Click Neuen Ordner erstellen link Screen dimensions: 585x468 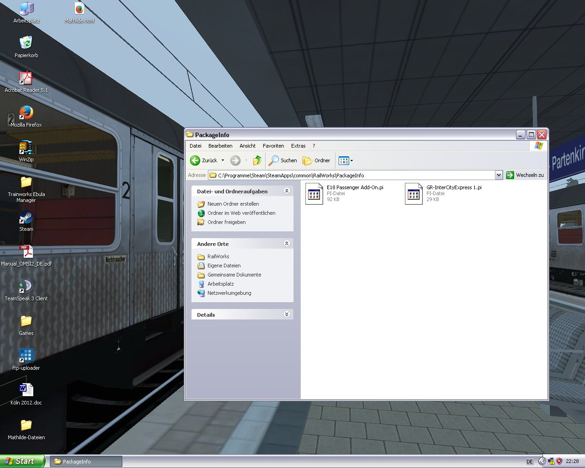233,204
